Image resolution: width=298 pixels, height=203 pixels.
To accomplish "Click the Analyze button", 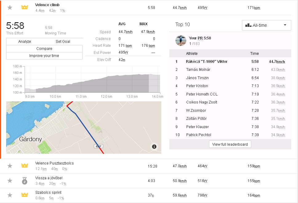I will (25, 42).
